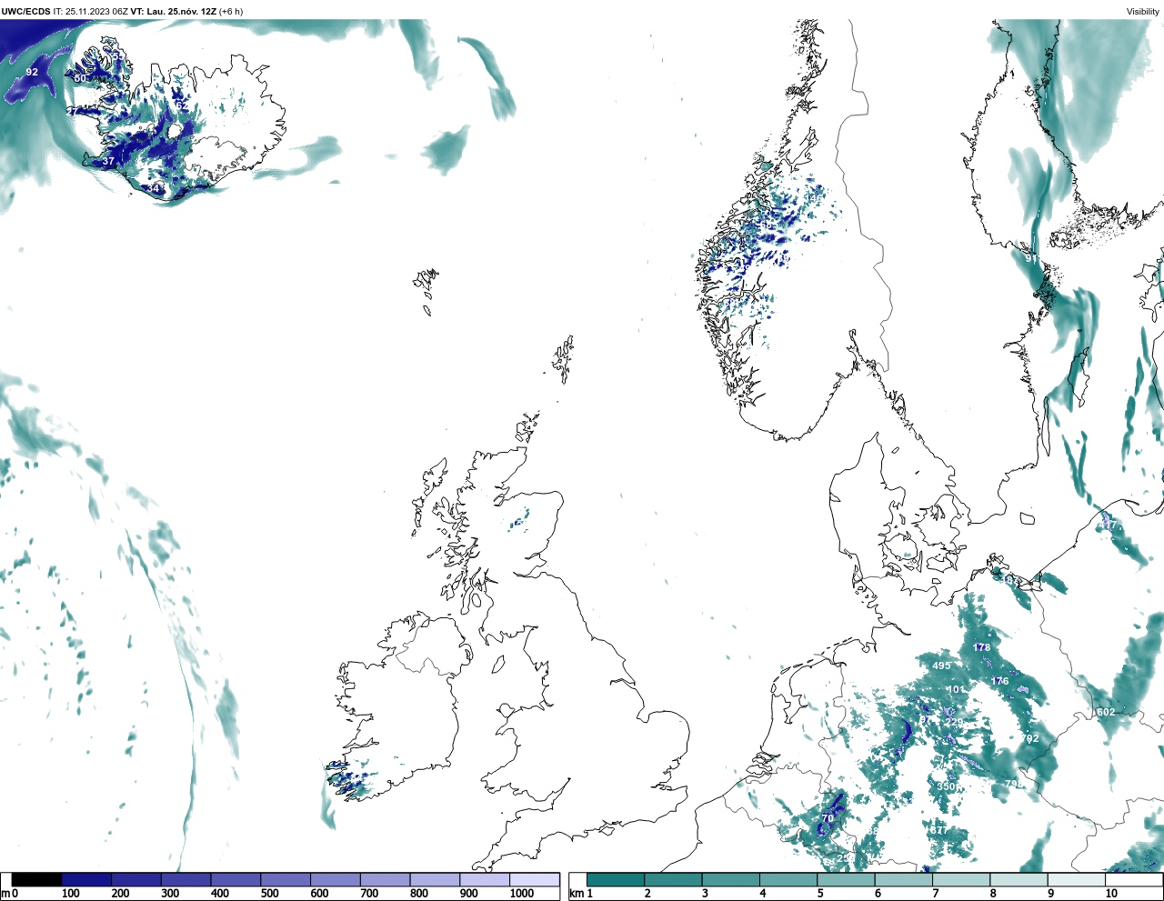
Task: Click the 'km' unit label in legend
Action: pos(576,894)
